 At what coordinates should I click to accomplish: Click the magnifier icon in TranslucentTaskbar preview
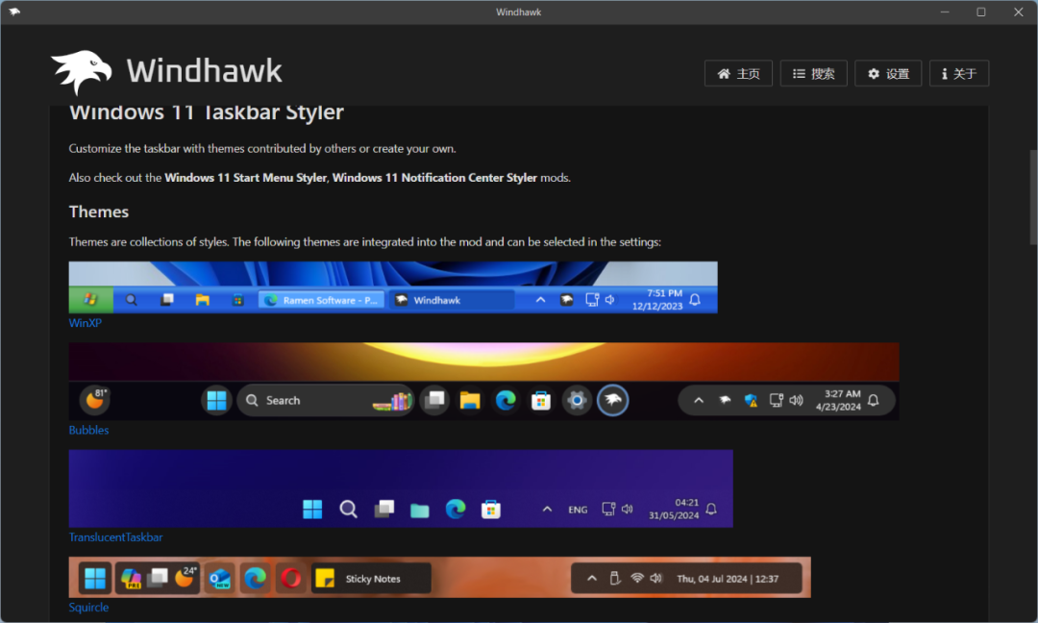tap(348, 510)
